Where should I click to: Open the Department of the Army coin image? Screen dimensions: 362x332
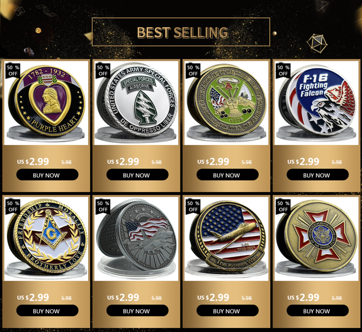coord(226,103)
